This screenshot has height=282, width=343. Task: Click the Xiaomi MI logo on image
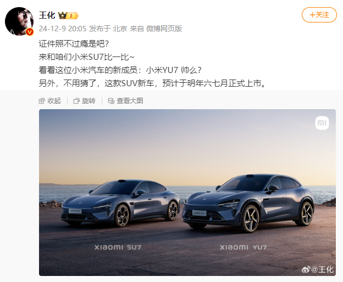point(322,123)
